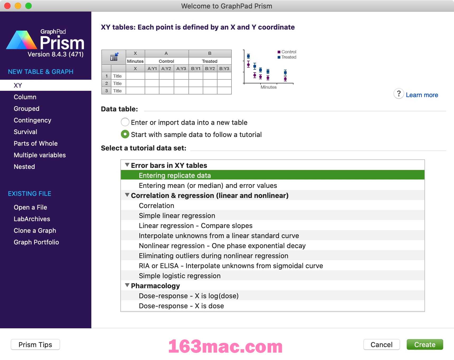The image size is (454, 360).
Task: Open a File from Existing File section
Action: coord(30,207)
